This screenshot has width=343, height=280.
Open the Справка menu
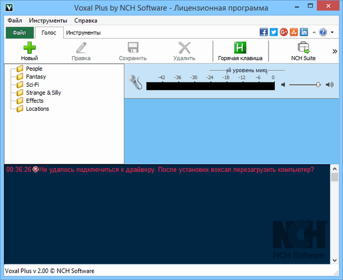86,20
